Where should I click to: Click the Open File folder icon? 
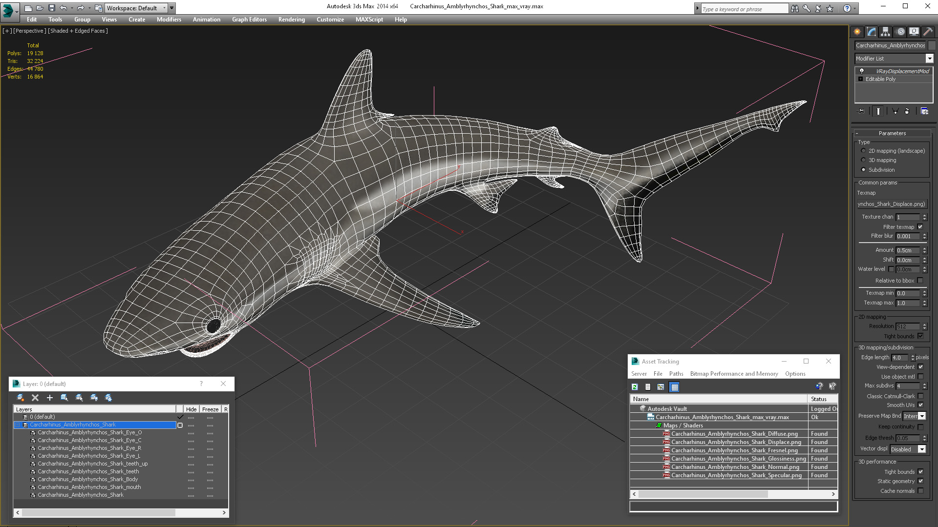[40, 8]
